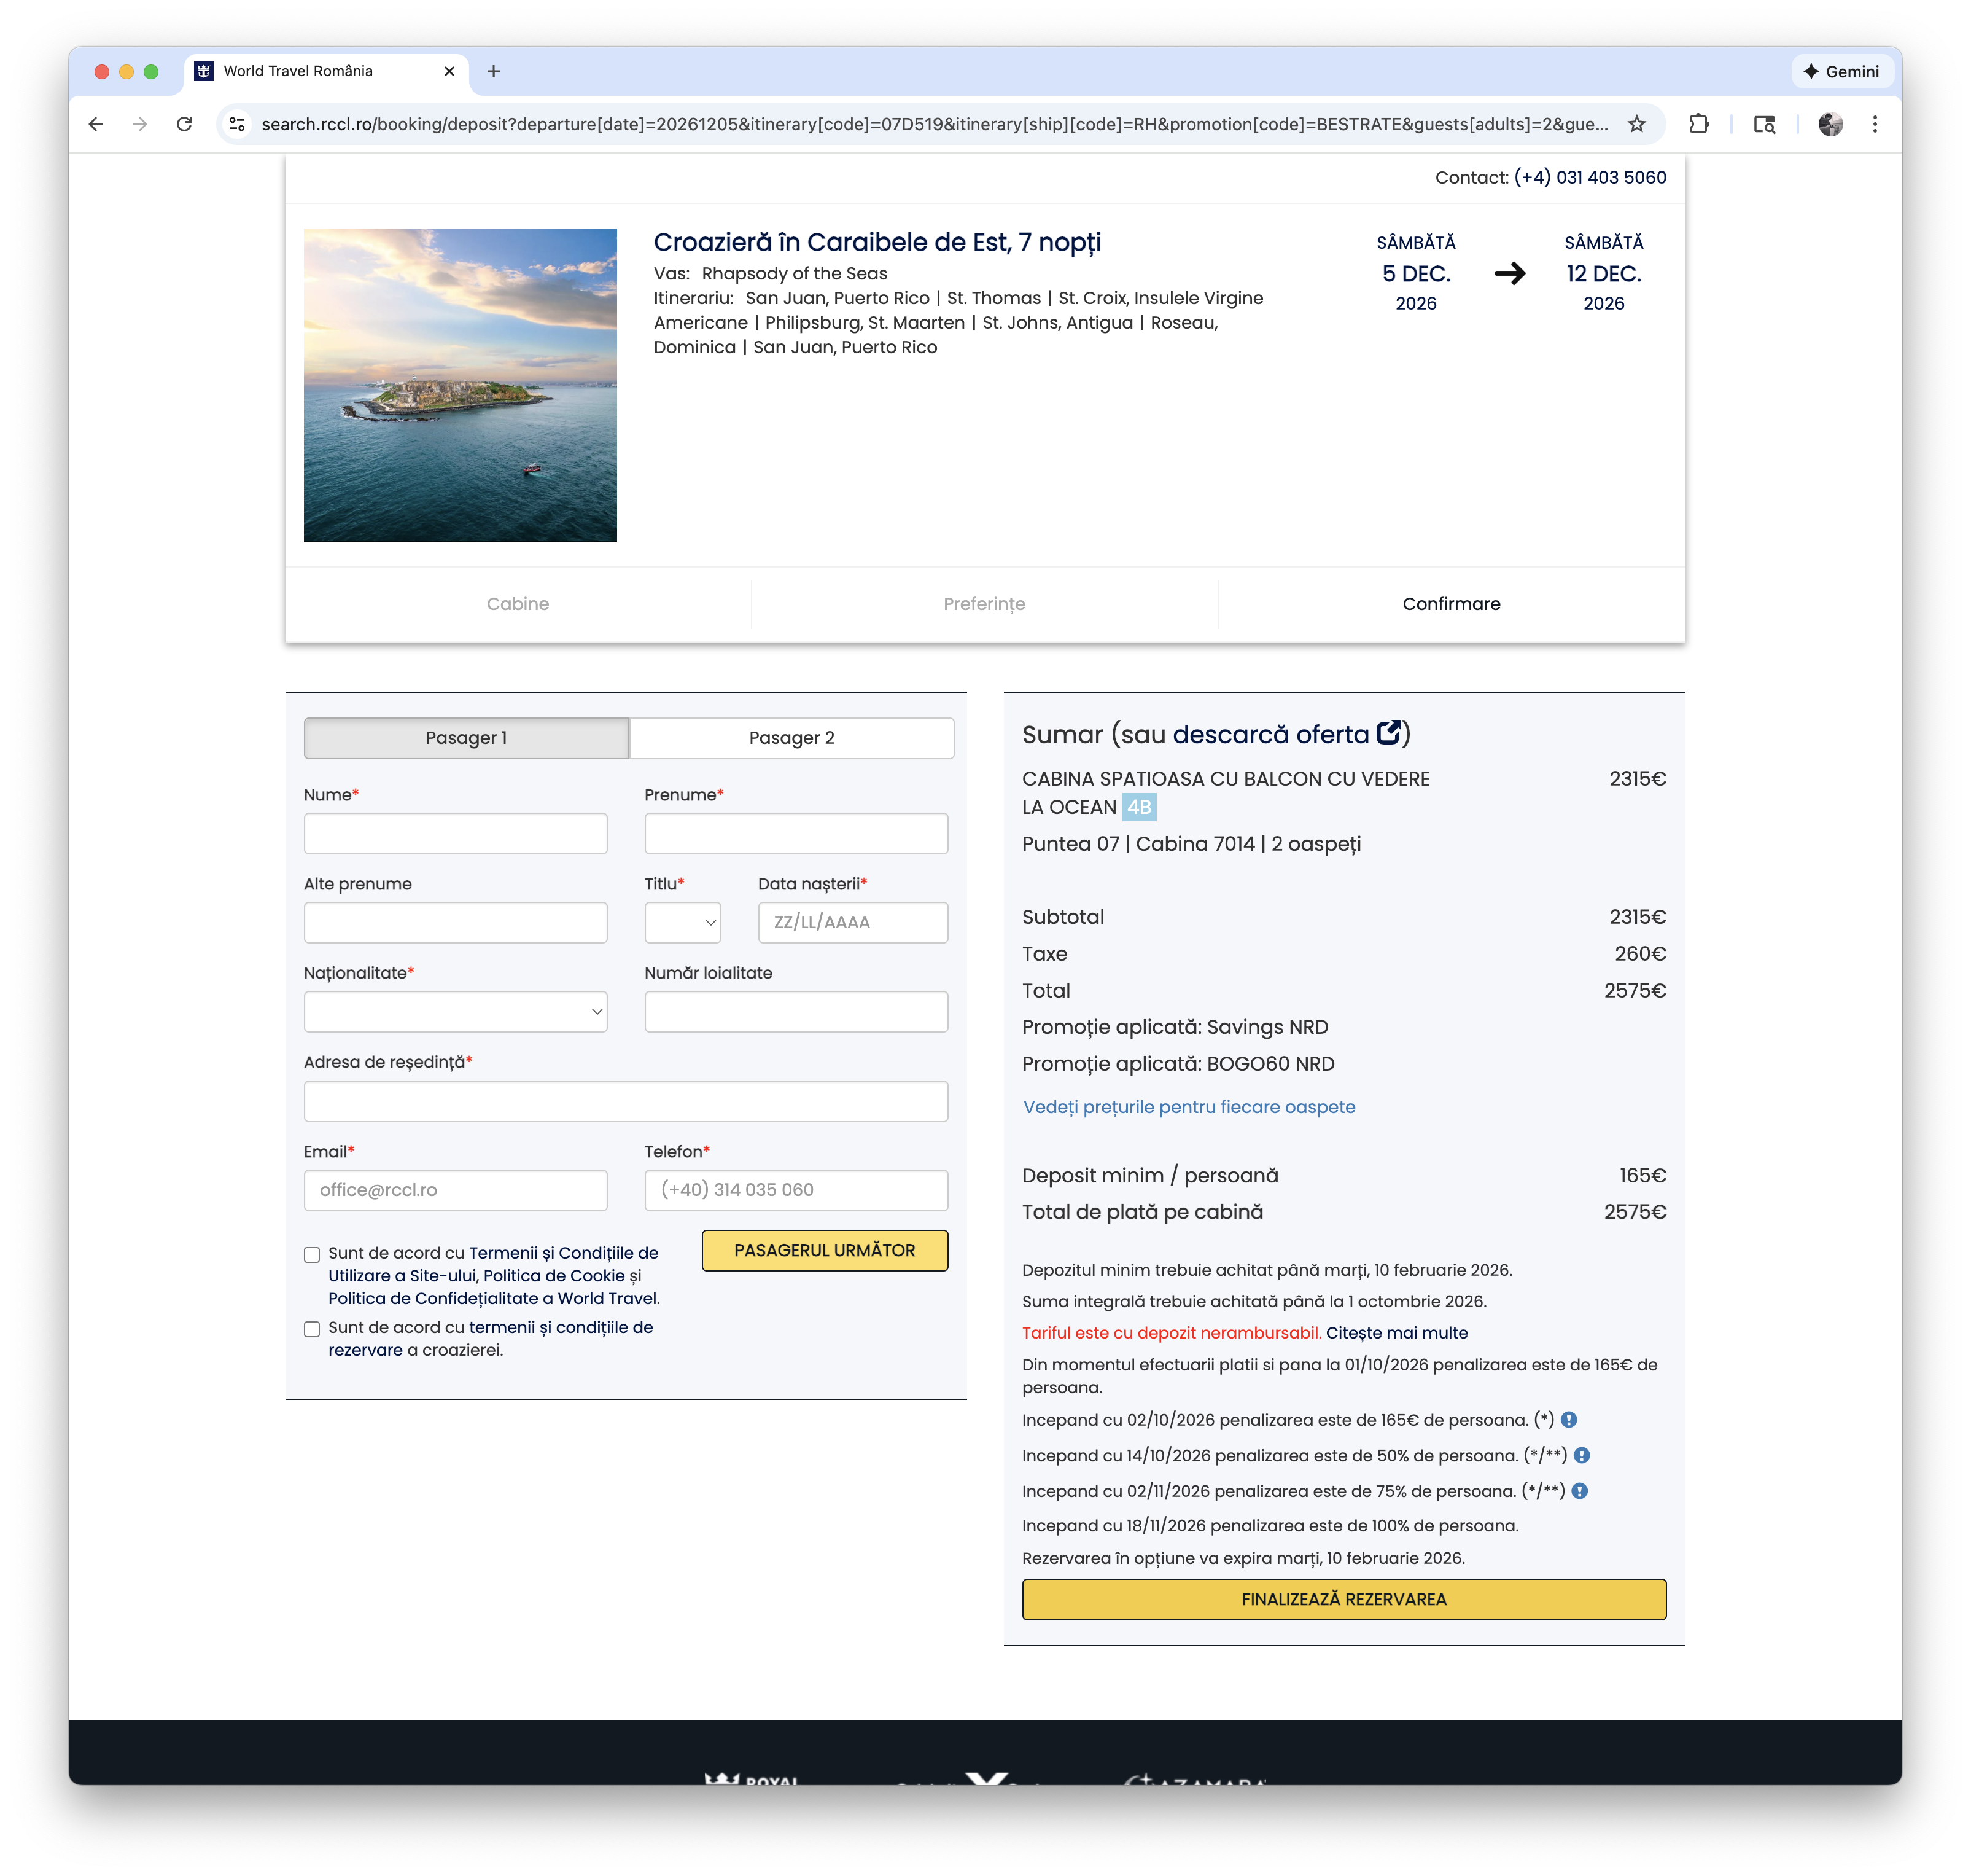
Task: Open Vedeți prețurile pentru fiecare oaspete link
Action: [1188, 1107]
